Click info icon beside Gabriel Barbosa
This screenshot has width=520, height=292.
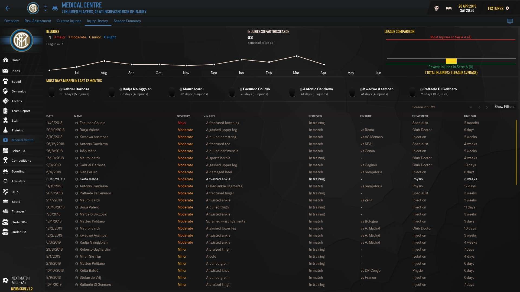tap(61, 89)
